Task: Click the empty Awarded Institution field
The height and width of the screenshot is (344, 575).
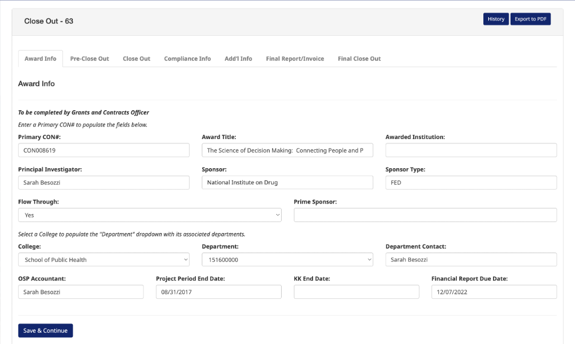Action: click(471, 151)
